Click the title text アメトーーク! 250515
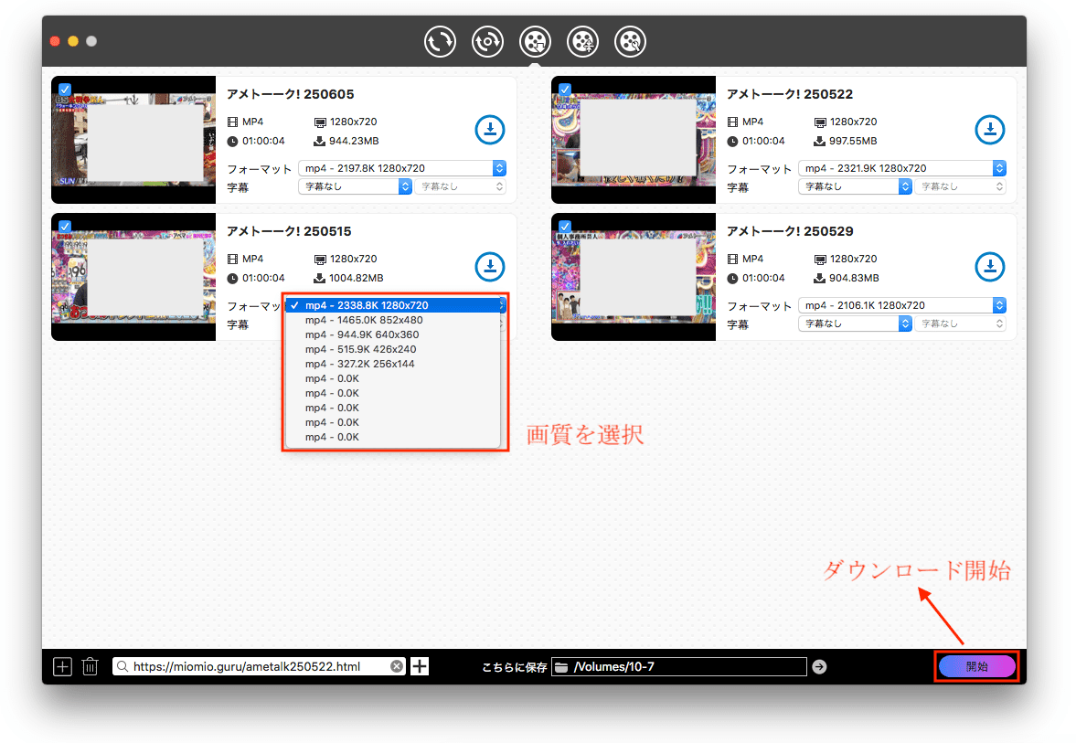The height and width of the screenshot is (743, 1076). tap(289, 232)
